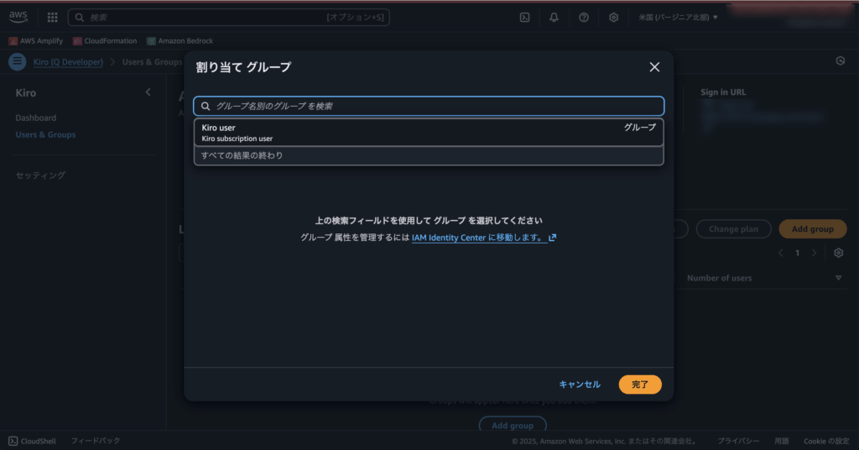Viewport: 859px width, 450px height.
Task: Open Dashboard in the sidebar
Action: pos(36,118)
